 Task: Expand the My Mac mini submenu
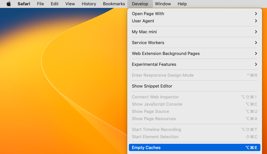point(144,32)
